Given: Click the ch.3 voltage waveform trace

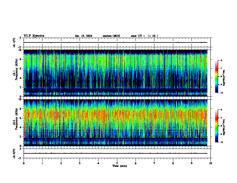Looking at the screenshot, I should click(x=116, y=153).
